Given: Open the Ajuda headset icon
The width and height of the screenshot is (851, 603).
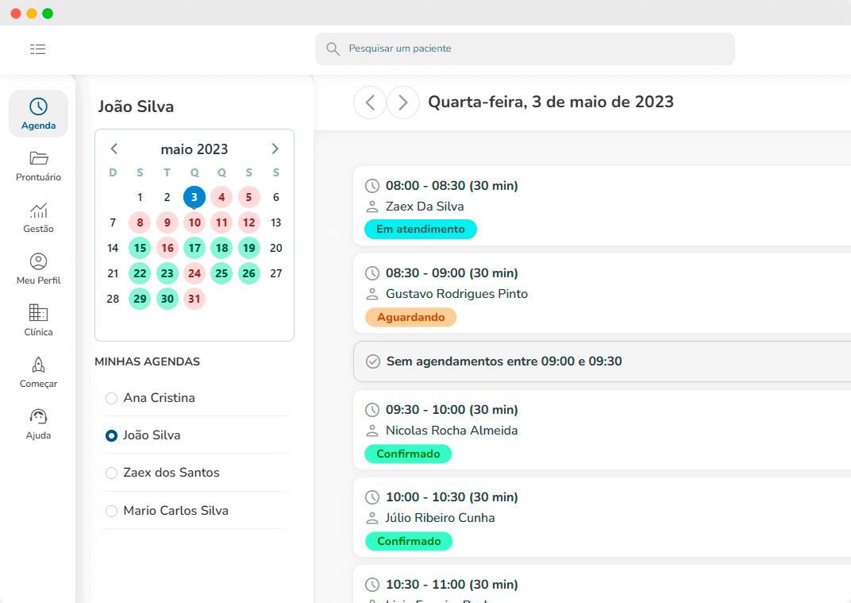Looking at the screenshot, I should [38, 416].
